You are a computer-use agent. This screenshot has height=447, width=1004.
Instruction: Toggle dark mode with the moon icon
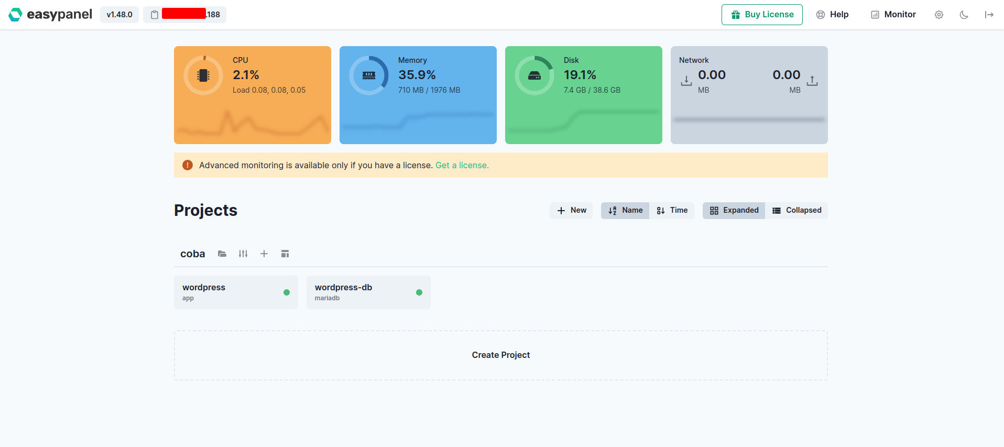coord(964,15)
